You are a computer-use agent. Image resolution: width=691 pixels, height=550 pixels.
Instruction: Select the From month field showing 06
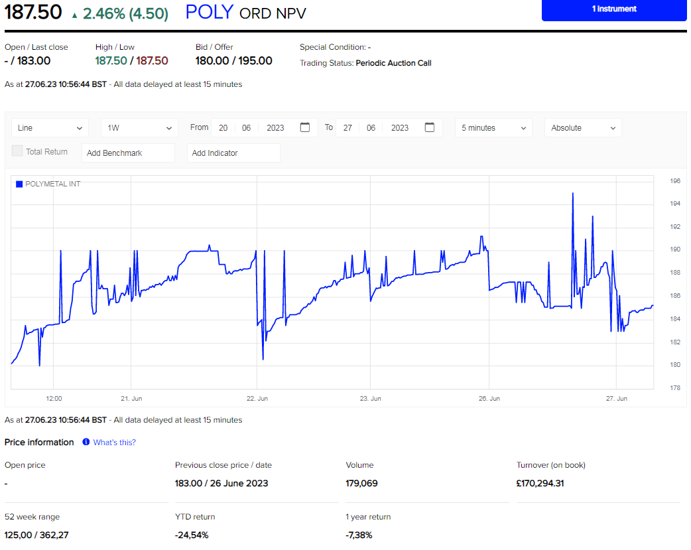(x=246, y=128)
